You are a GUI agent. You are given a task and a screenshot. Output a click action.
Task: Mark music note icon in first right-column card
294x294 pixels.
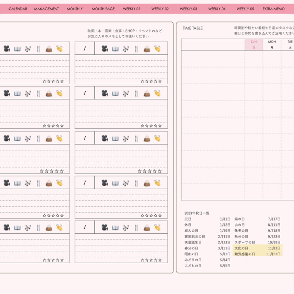(x=126, y=49)
